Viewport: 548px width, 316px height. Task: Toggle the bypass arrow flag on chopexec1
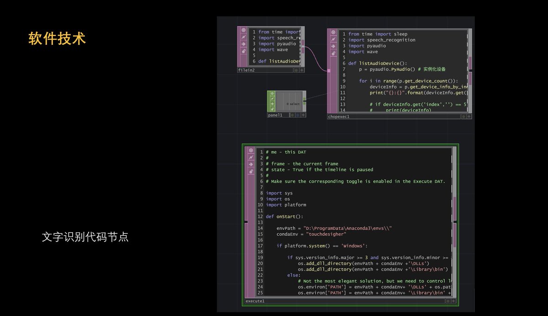tap(333, 47)
